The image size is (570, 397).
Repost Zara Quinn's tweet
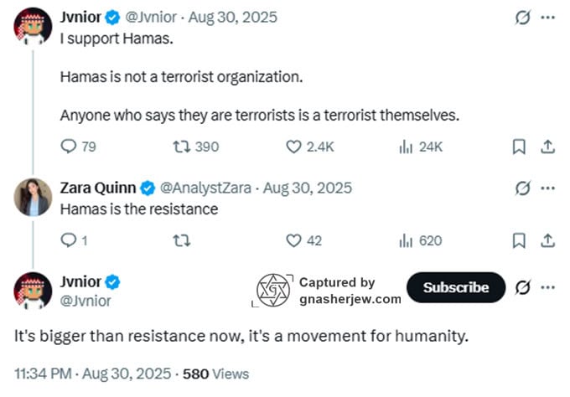(180, 240)
